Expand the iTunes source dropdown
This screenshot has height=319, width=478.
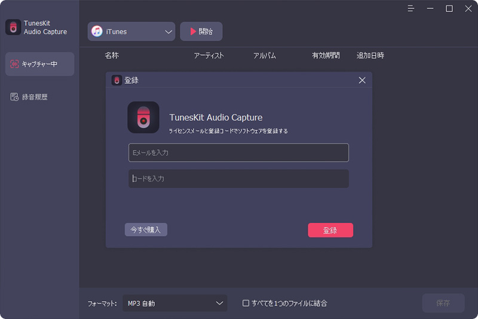131,32
